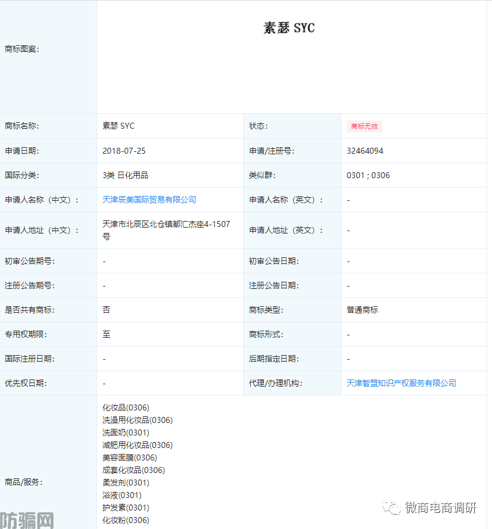This screenshot has width=492, height=529.
Task: Click the 是否共有商标 label
Action: [x=30, y=310]
